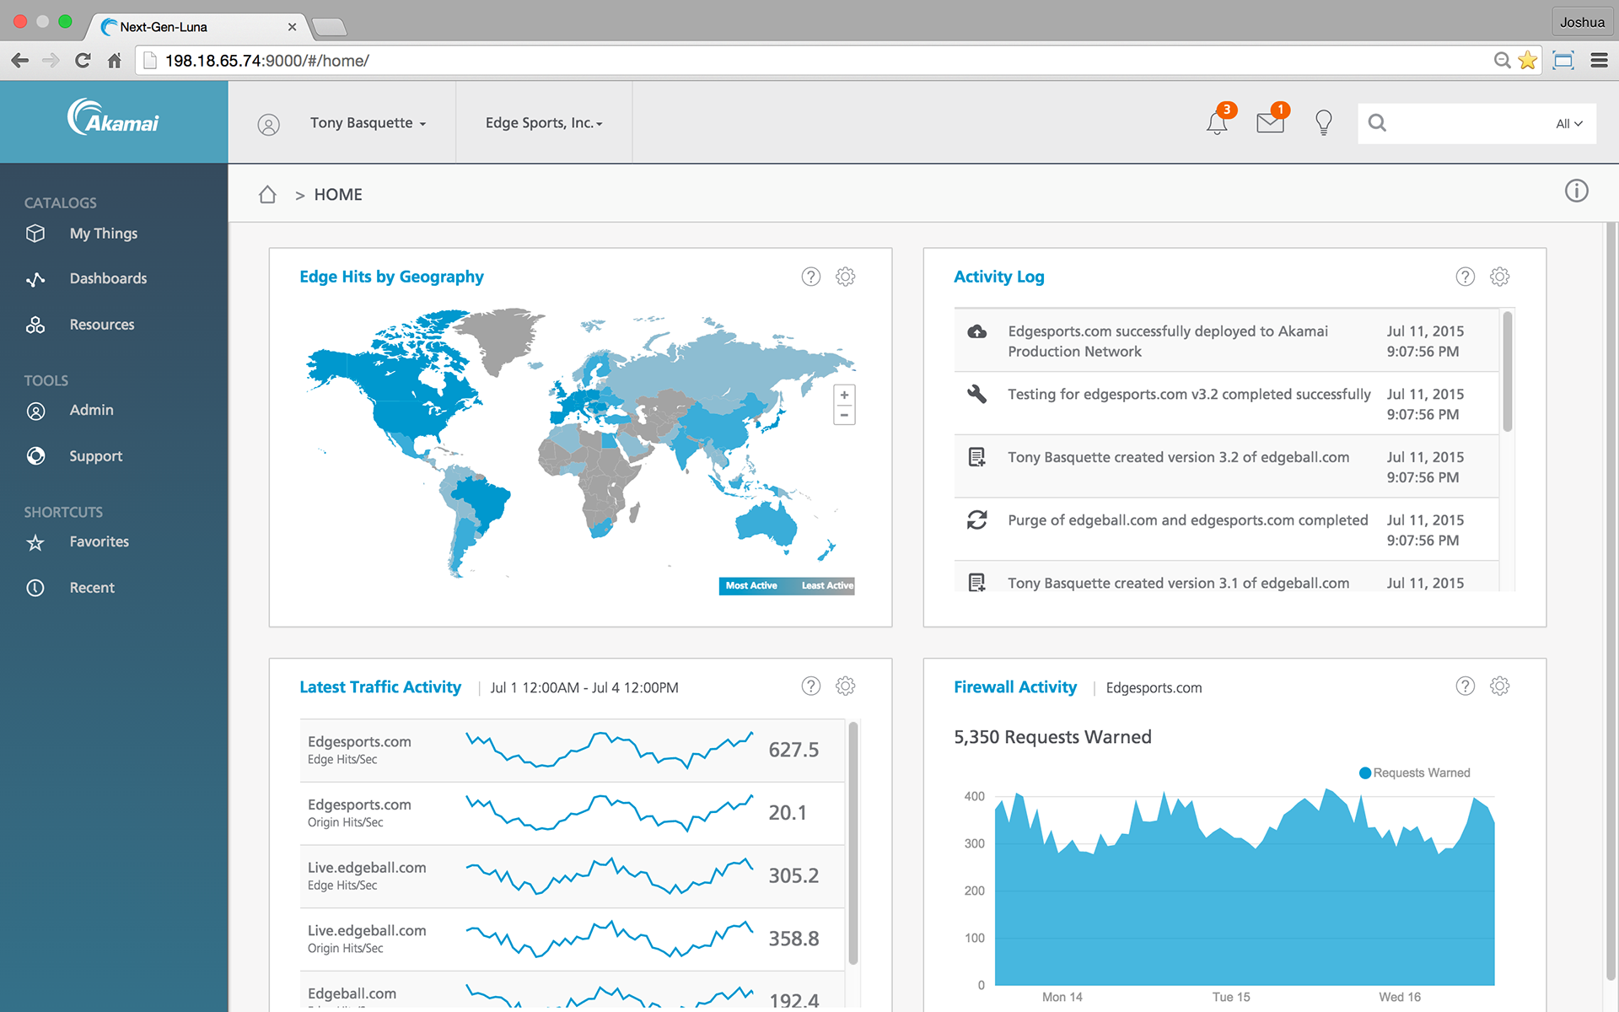The image size is (1619, 1012).
Task: Open help for Edge Hits by Geography
Action: pyautogui.click(x=810, y=277)
